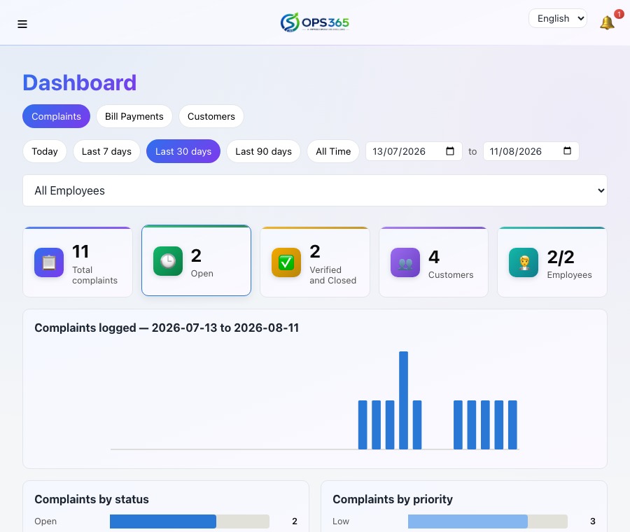The width and height of the screenshot is (630, 532).
Task: Click the 'Complaints by status' heading
Action: tap(92, 500)
